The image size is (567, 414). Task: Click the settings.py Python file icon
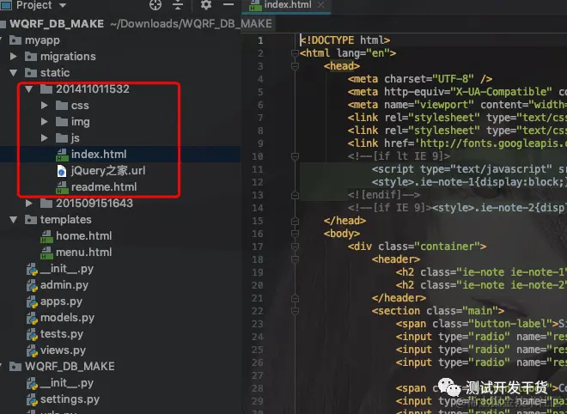32,400
